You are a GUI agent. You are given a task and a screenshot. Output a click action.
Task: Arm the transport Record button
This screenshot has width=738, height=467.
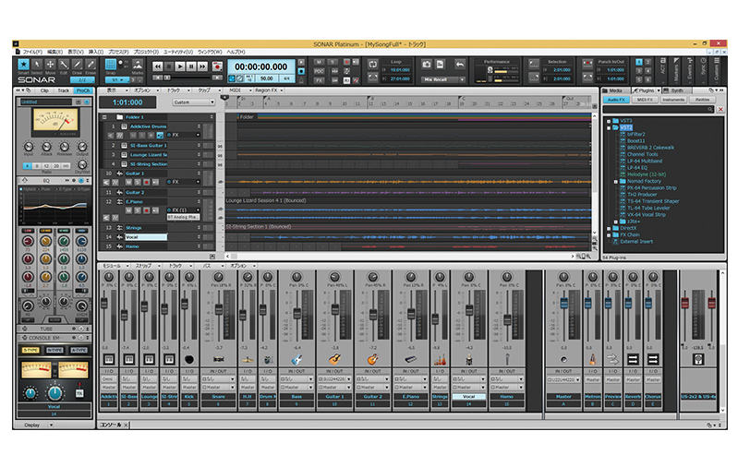pyautogui.click(x=217, y=66)
